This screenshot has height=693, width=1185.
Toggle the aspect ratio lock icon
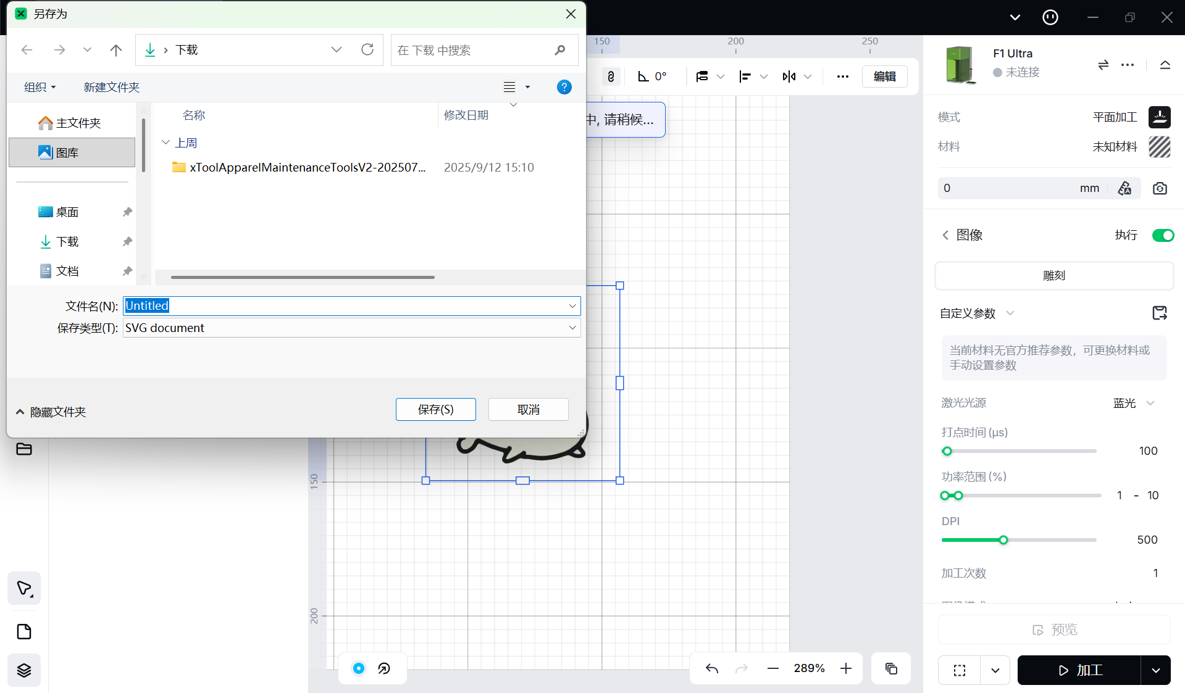pos(611,77)
